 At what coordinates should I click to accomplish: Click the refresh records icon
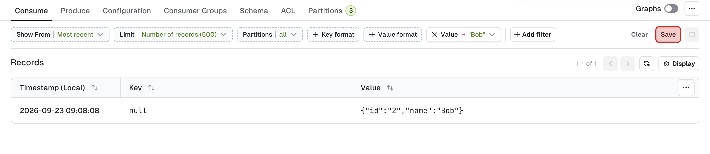646,64
